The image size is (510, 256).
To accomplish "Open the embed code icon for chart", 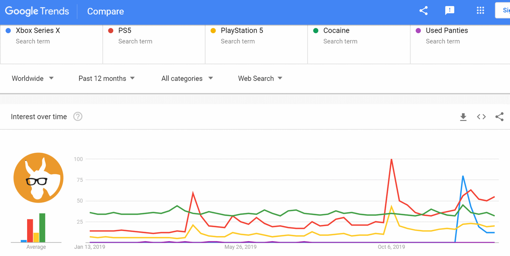I will (x=481, y=117).
